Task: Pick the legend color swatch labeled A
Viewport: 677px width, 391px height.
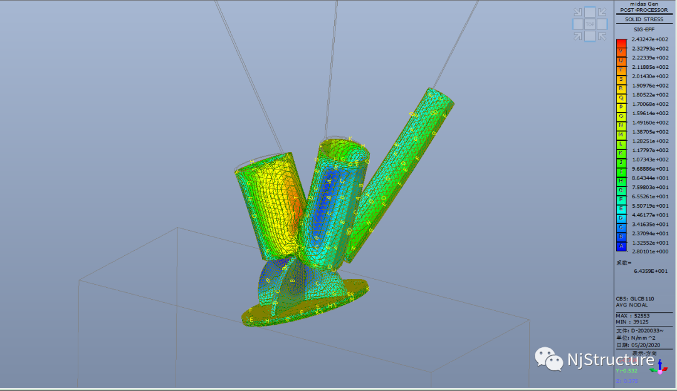Action: 621,246
